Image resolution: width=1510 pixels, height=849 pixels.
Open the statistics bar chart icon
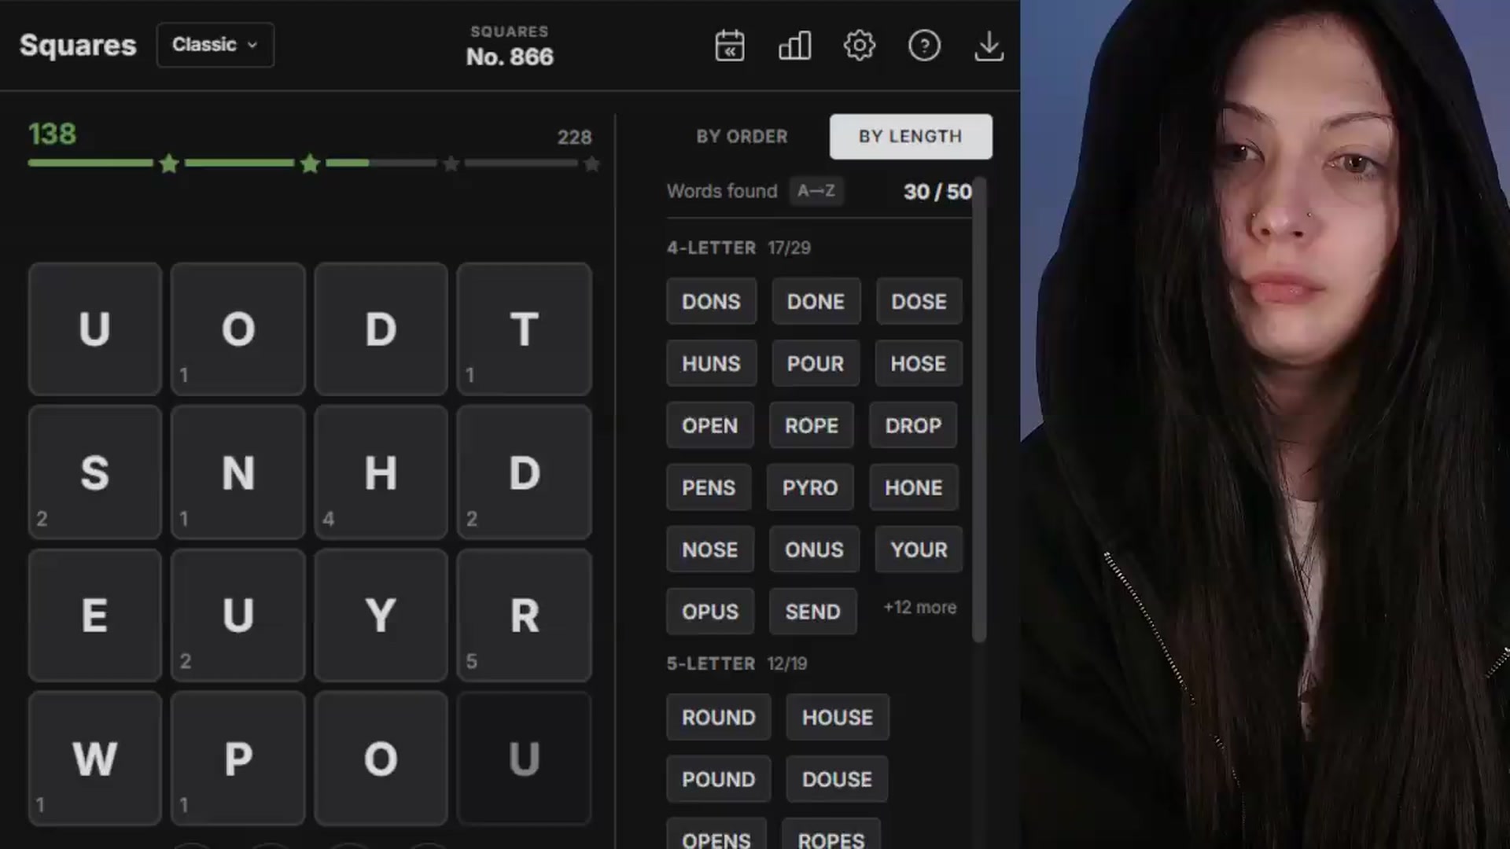[x=794, y=46]
